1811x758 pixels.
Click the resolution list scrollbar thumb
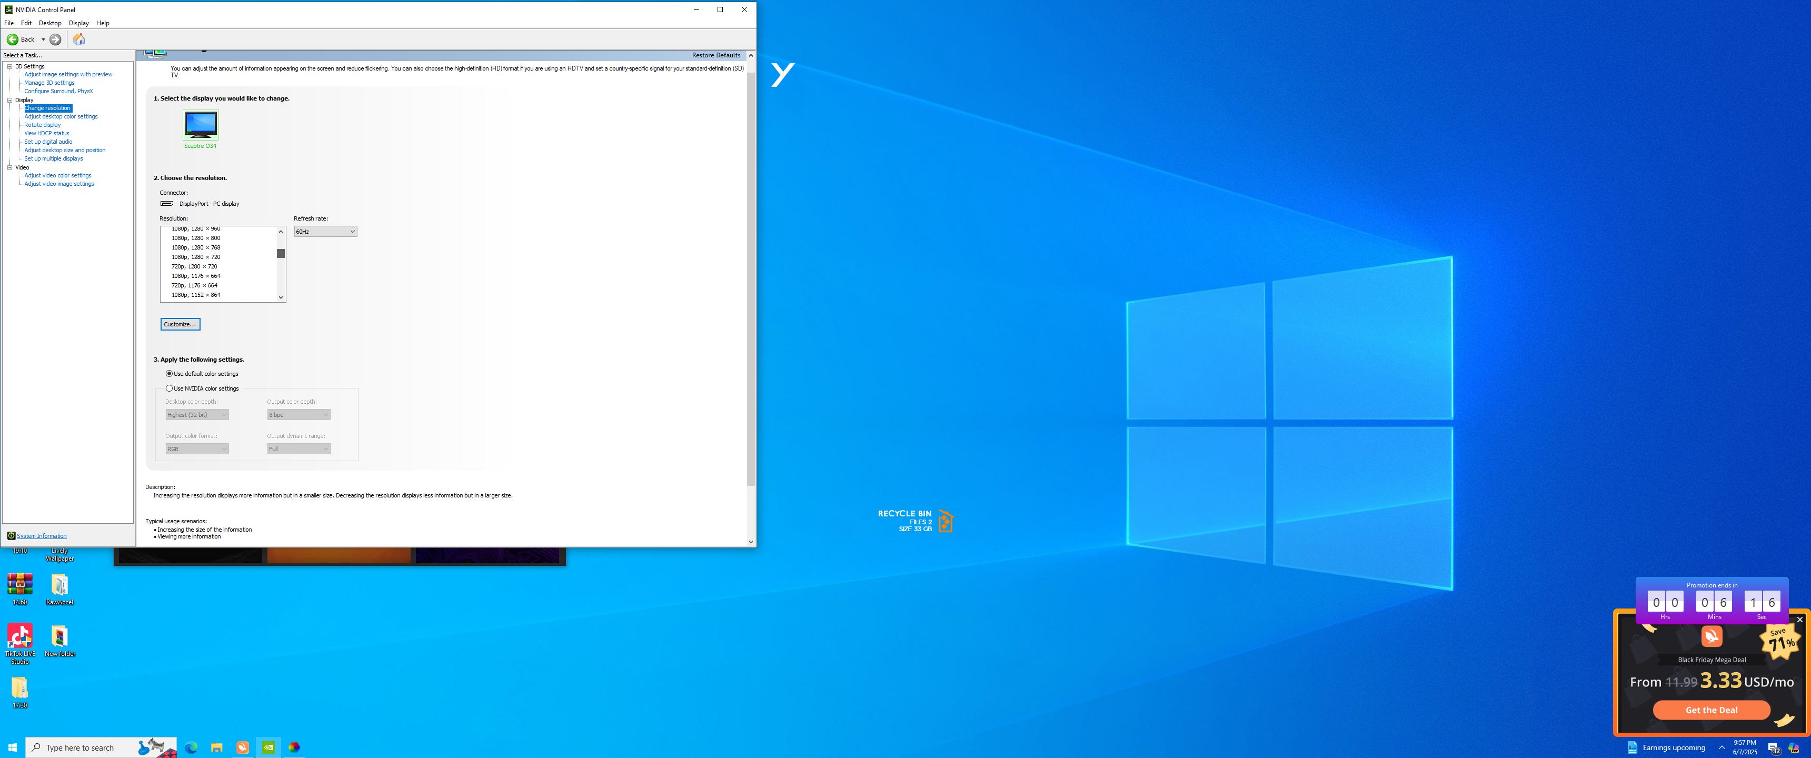click(x=281, y=253)
